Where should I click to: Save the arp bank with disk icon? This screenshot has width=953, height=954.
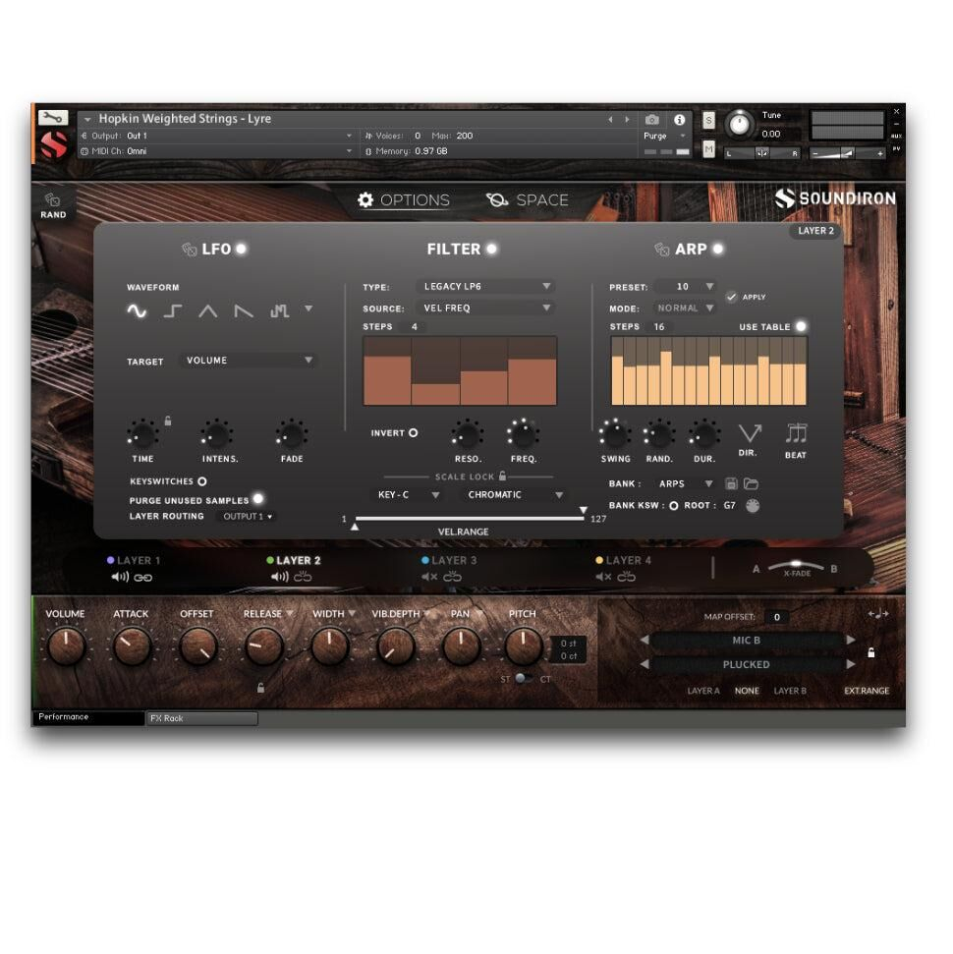(731, 484)
